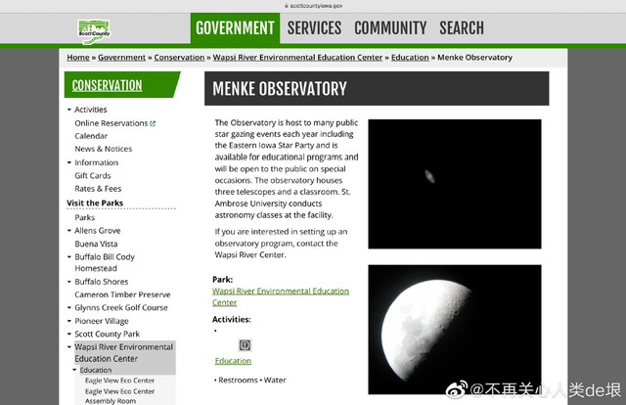626x405 pixels.
Task: Expand the Scott County Park arrow
Action: coord(69,334)
